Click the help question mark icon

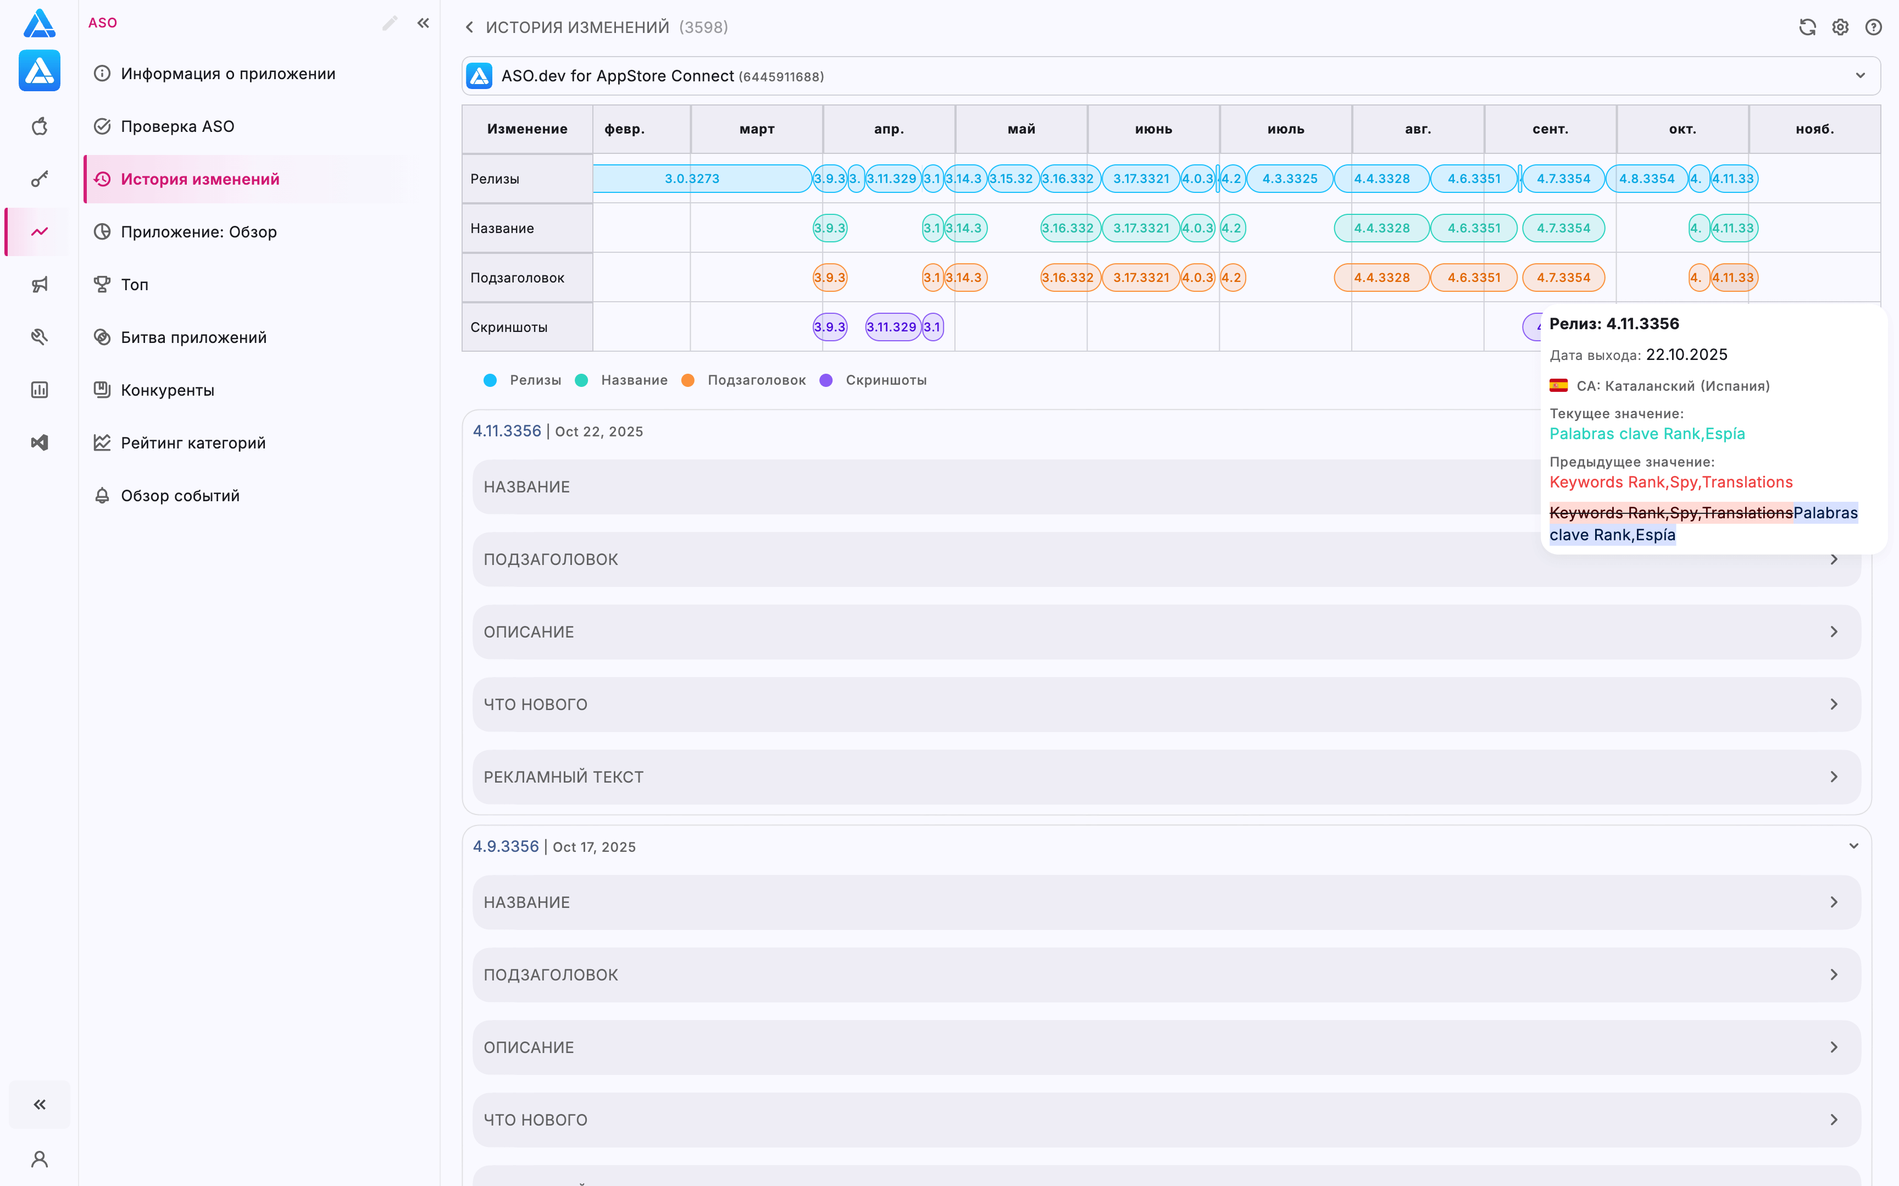(1873, 27)
